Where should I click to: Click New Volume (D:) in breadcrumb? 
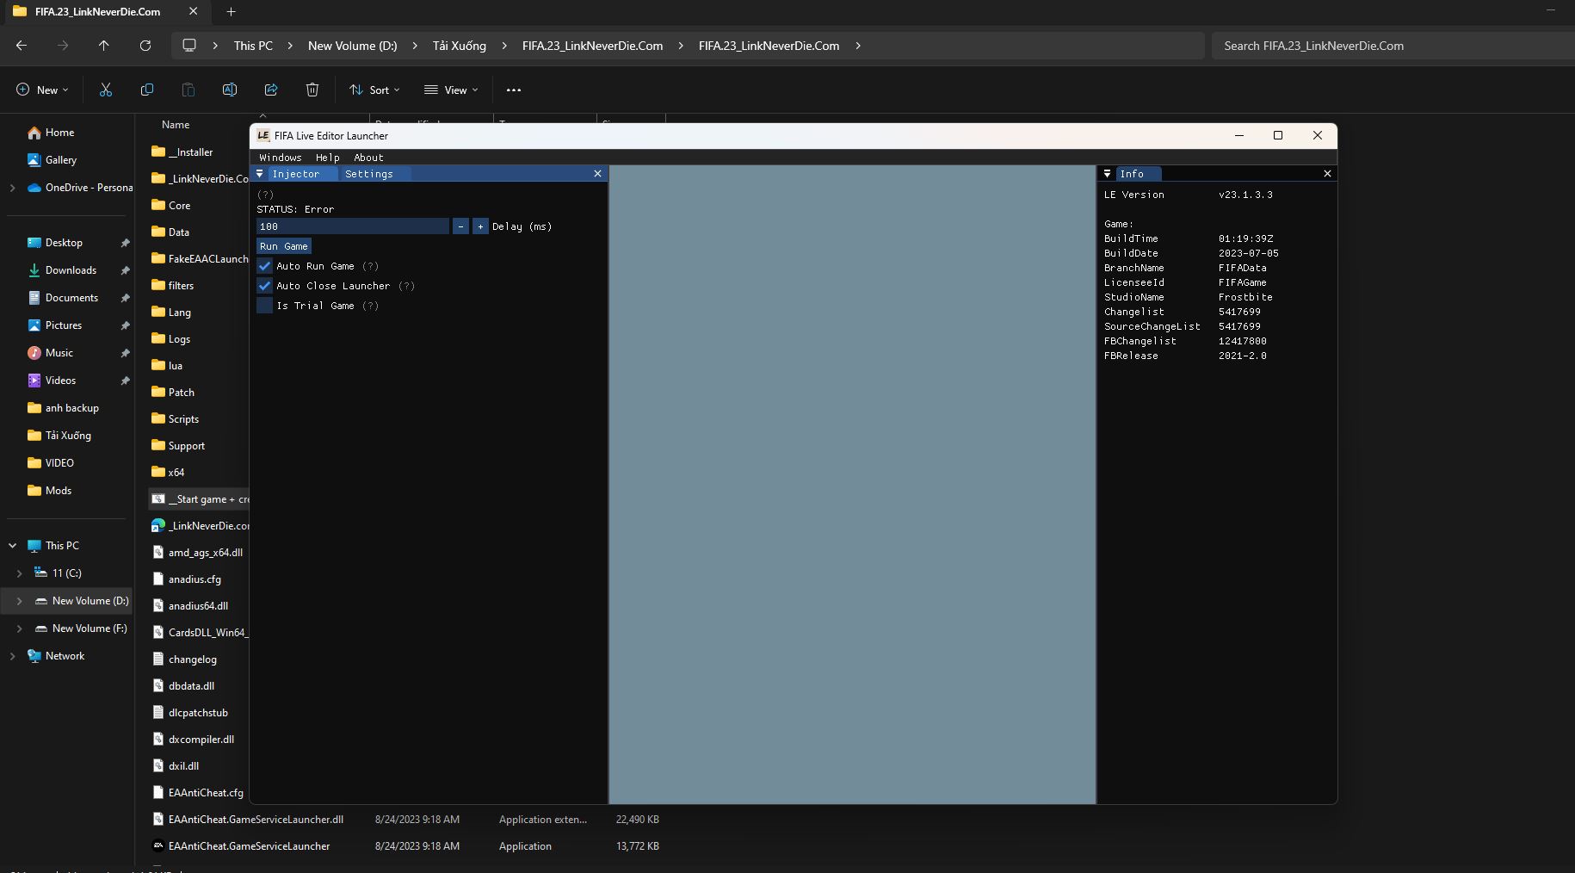pyautogui.click(x=353, y=46)
